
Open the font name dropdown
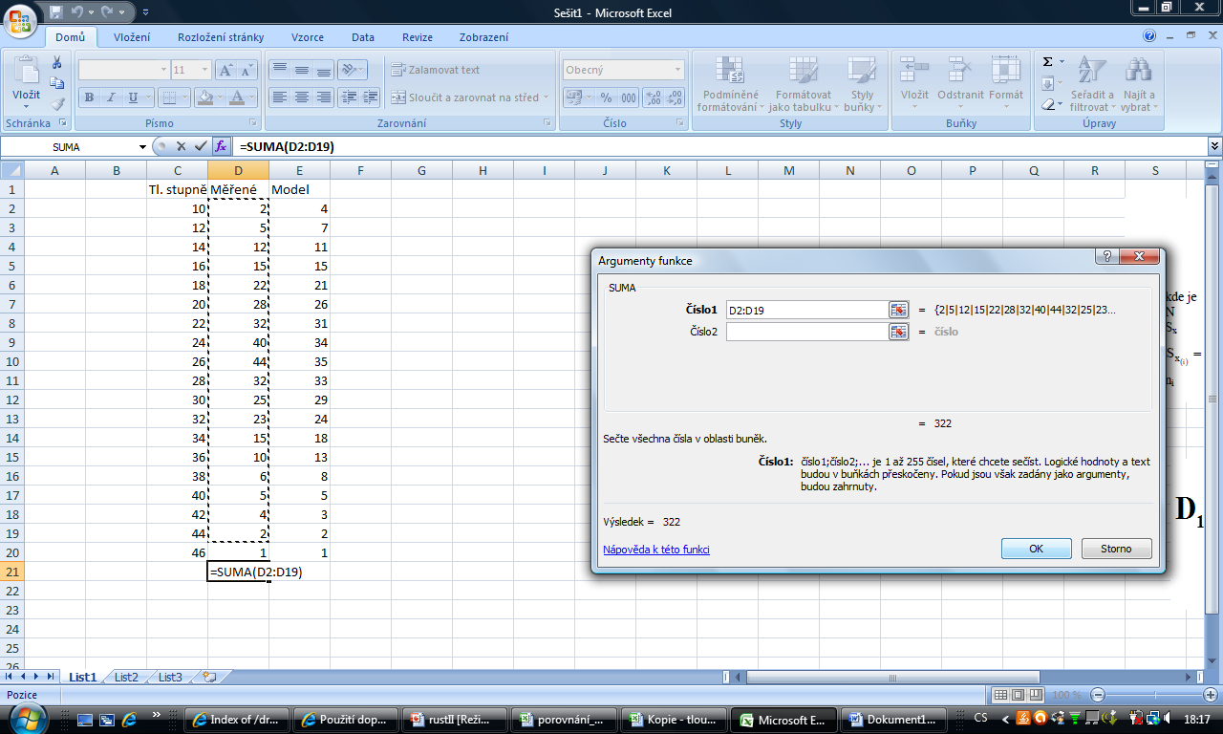coord(163,70)
